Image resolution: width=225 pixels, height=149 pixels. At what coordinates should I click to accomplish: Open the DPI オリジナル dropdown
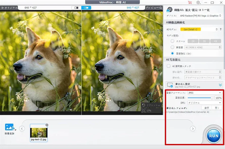coord(205,103)
